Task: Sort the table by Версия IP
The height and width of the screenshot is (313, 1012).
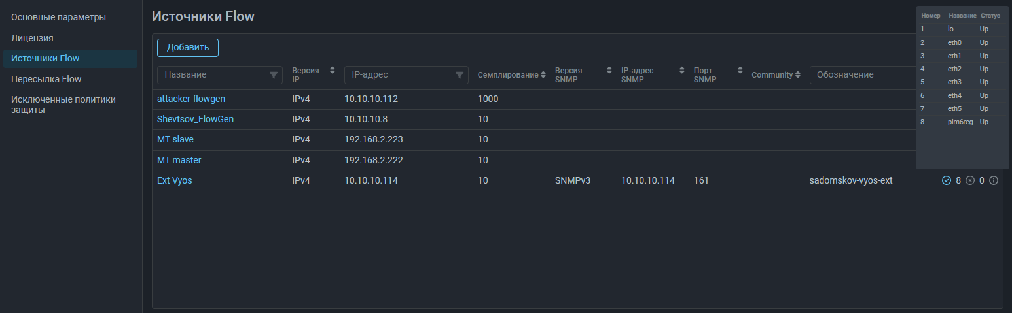Action: point(332,71)
